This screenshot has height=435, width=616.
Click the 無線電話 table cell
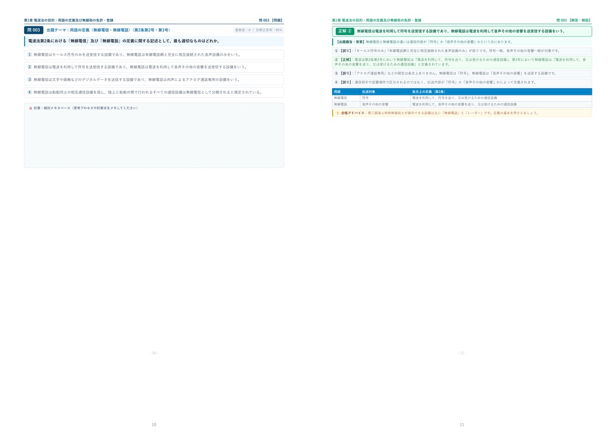point(346,105)
